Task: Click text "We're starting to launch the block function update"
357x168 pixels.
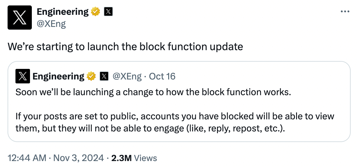Action: pos(125,47)
